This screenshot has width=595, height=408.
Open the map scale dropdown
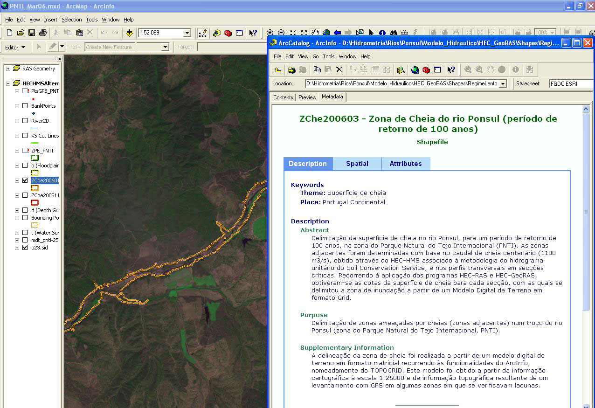pyautogui.click(x=187, y=33)
